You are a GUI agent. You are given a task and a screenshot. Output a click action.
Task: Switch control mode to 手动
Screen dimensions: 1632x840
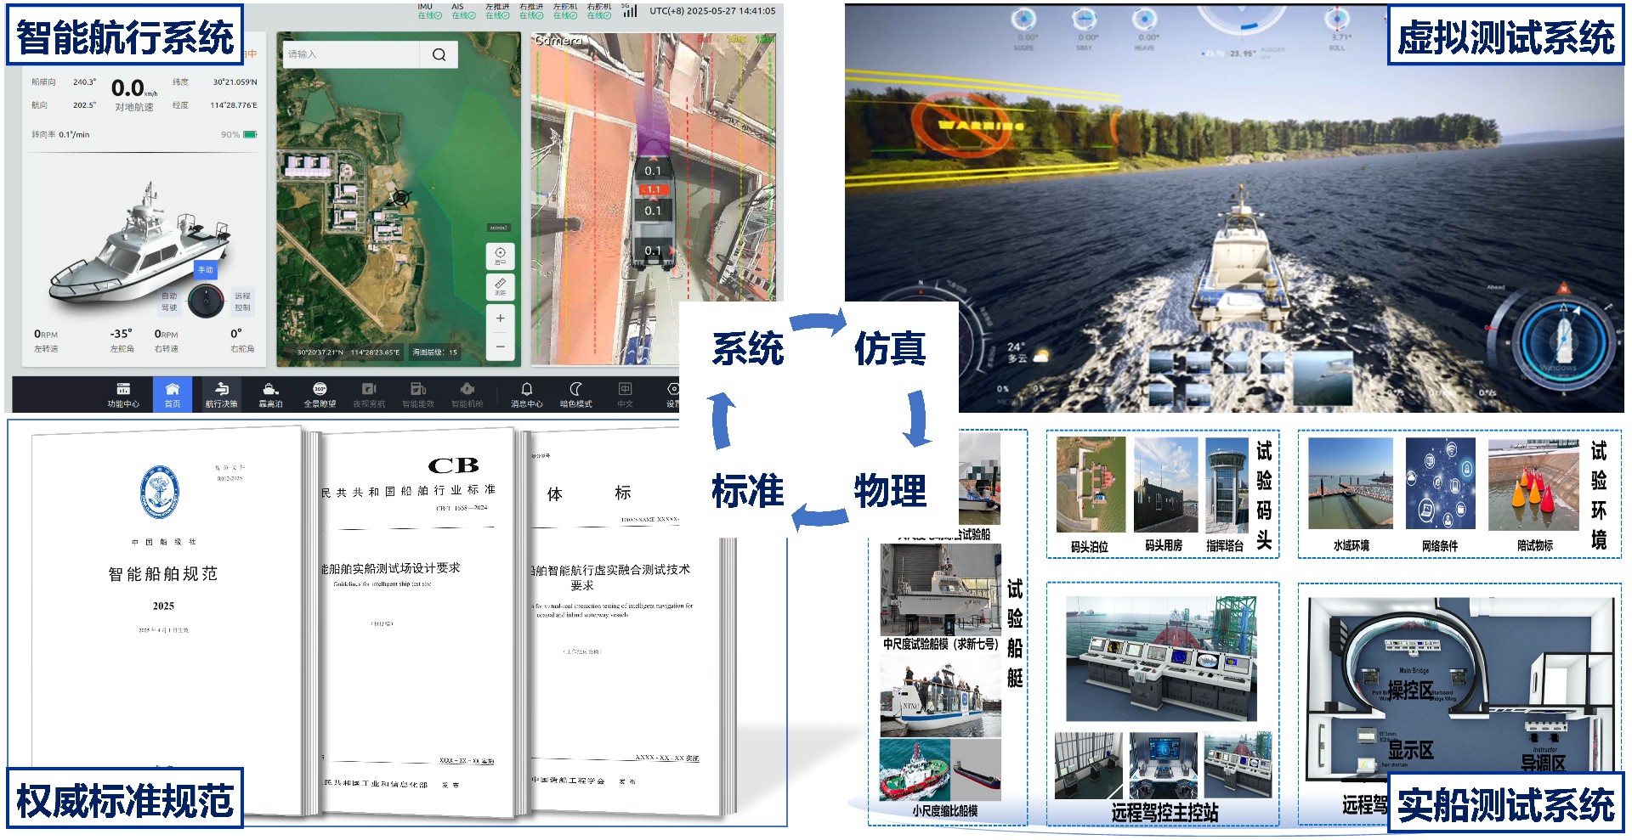click(206, 270)
